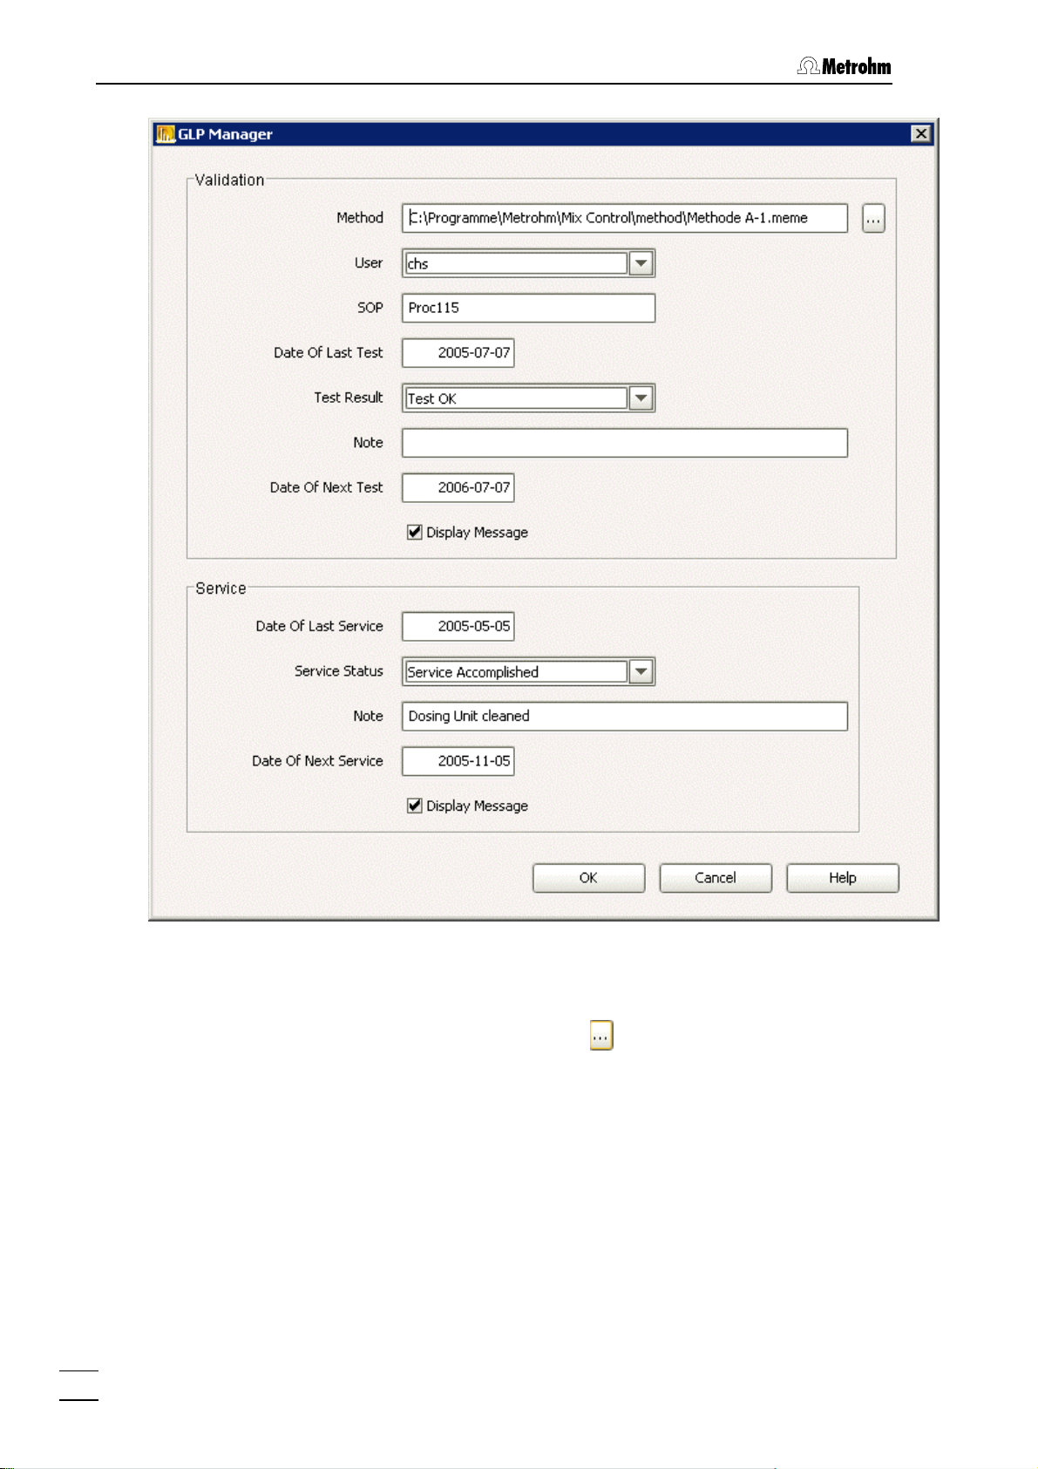1038x1469 pixels.
Task: Open the User dropdown arrow
Action: pyautogui.click(x=641, y=262)
